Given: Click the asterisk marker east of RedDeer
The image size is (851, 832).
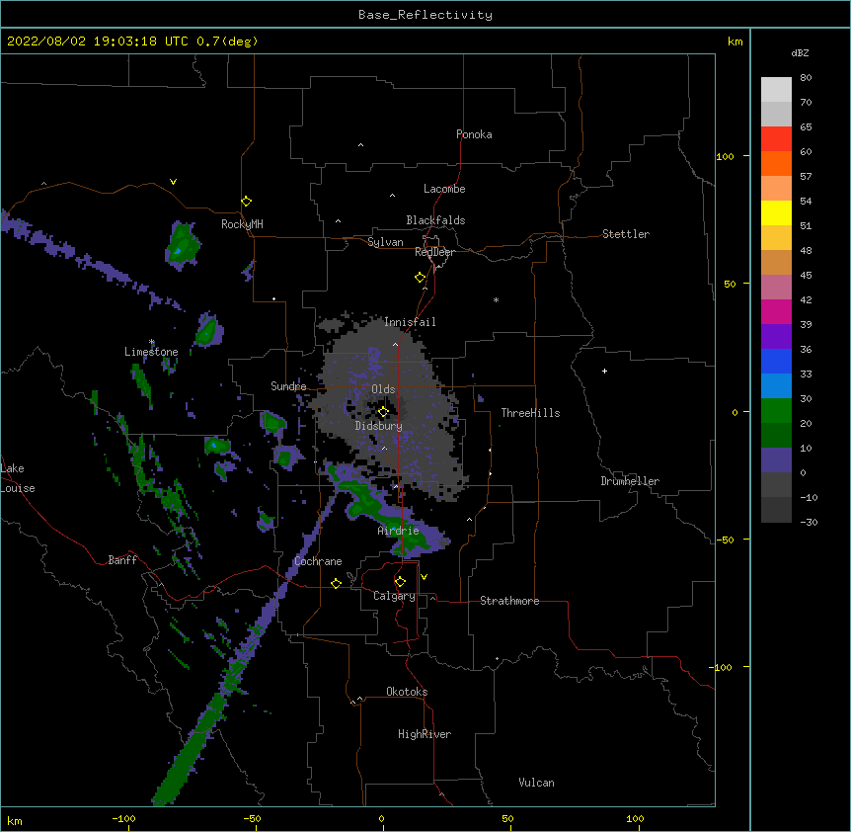Looking at the screenshot, I should (x=496, y=299).
